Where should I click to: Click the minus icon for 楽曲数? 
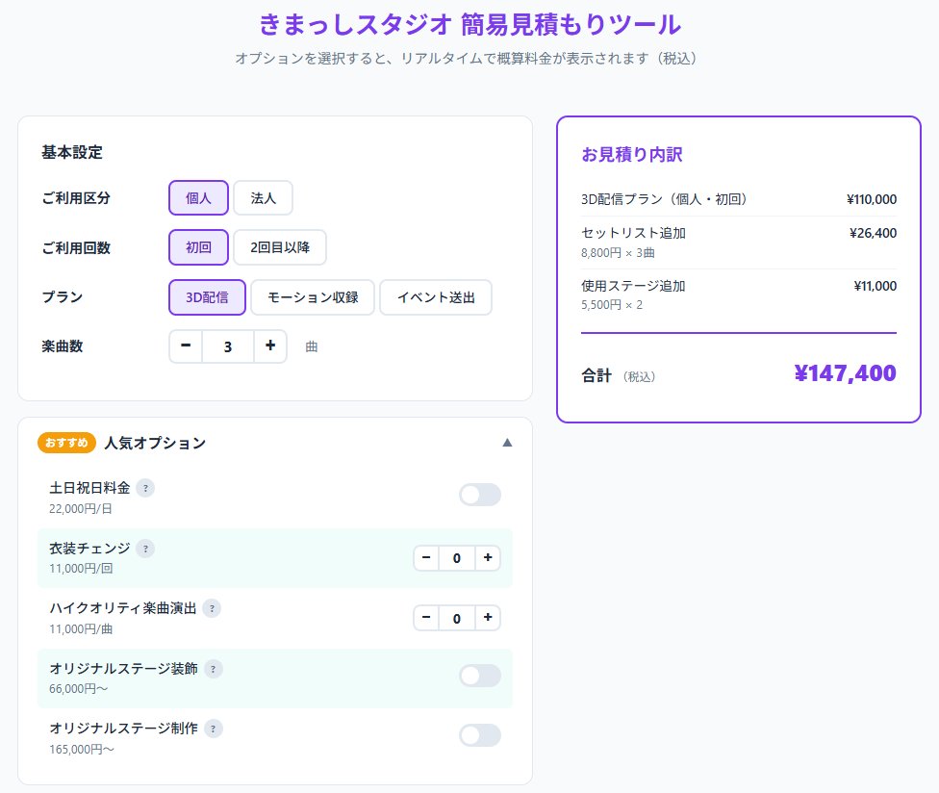tap(185, 346)
